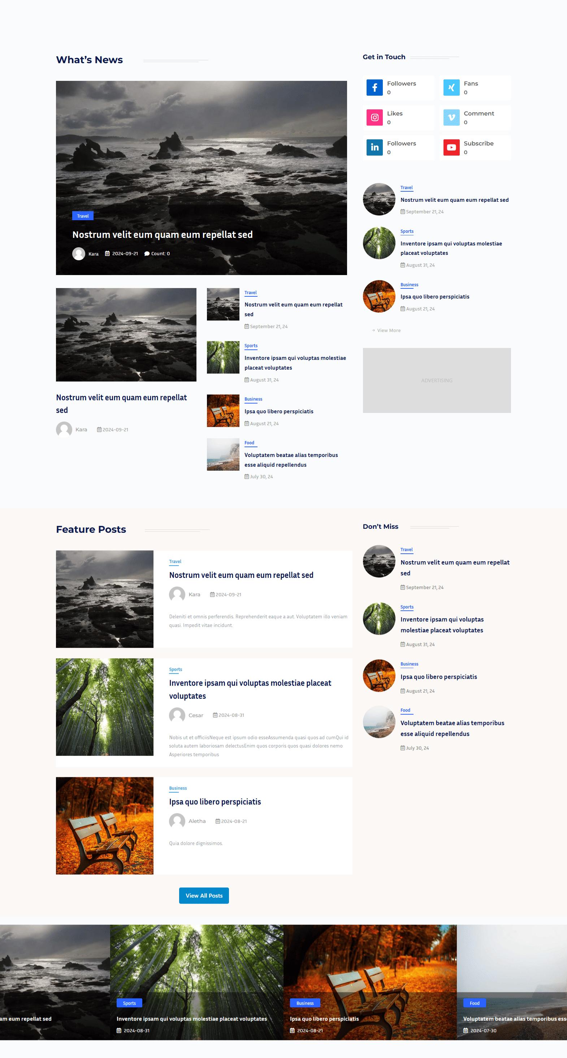This screenshot has height=1058, width=567.
Task: Open the orange bench round thumbnail in Don't Miss
Action: [x=379, y=676]
